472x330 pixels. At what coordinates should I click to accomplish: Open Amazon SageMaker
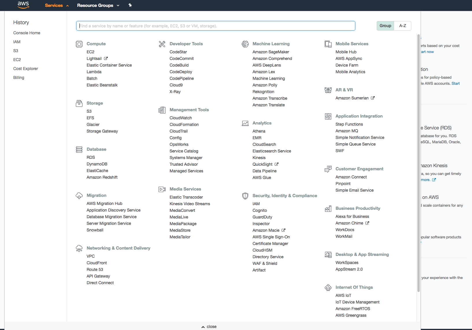pos(271,52)
